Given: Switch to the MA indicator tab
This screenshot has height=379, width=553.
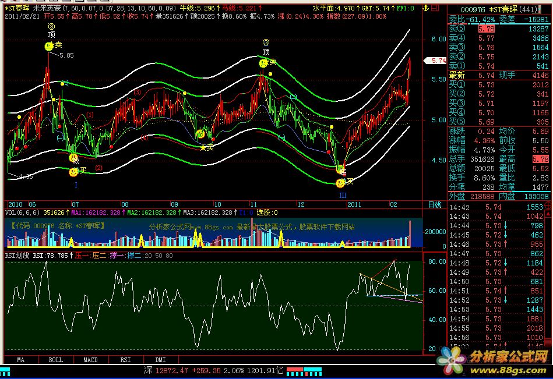Looking at the screenshot, I should point(21,360).
